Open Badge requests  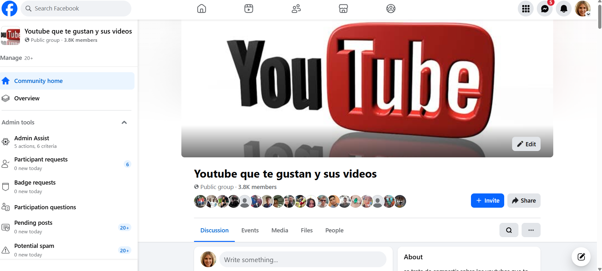tap(67, 187)
